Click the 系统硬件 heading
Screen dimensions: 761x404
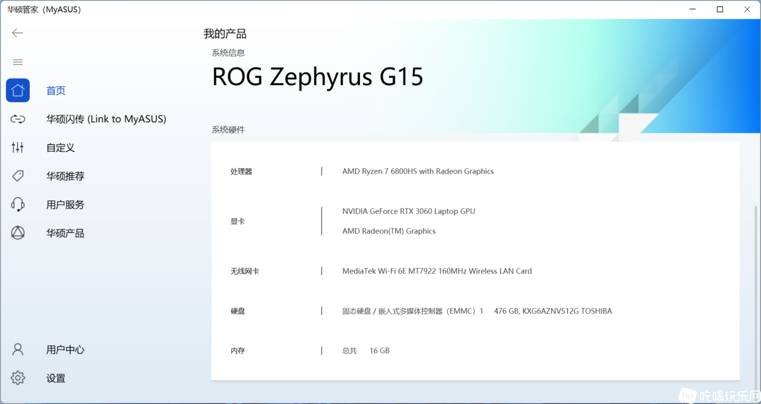point(228,129)
